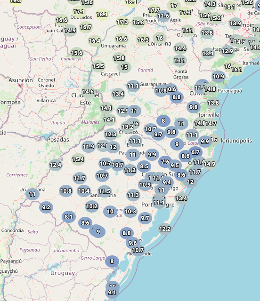
Task: Select the 16 marker near Londrina
Action: [160, 38]
